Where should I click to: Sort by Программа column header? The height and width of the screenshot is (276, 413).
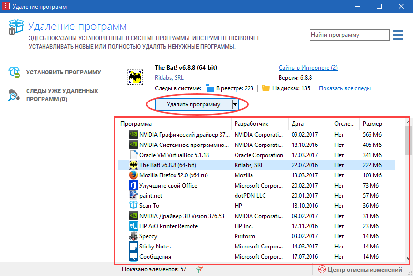175,124
